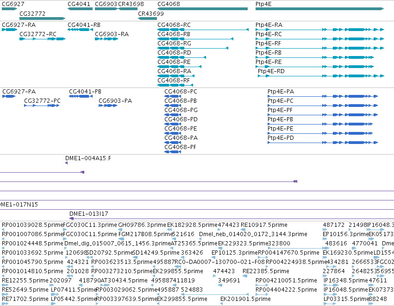This screenshot has height=306, width=394.
Task: Select protein CG4068-PB
Action: click(173, 106)
